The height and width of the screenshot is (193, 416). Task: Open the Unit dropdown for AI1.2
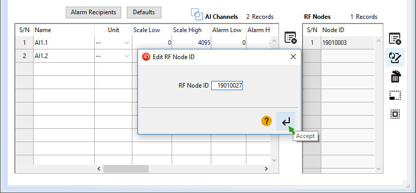pos(127,56)
